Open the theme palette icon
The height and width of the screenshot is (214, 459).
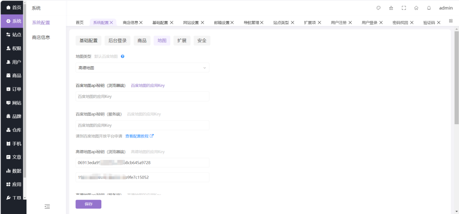pos(378,8)
